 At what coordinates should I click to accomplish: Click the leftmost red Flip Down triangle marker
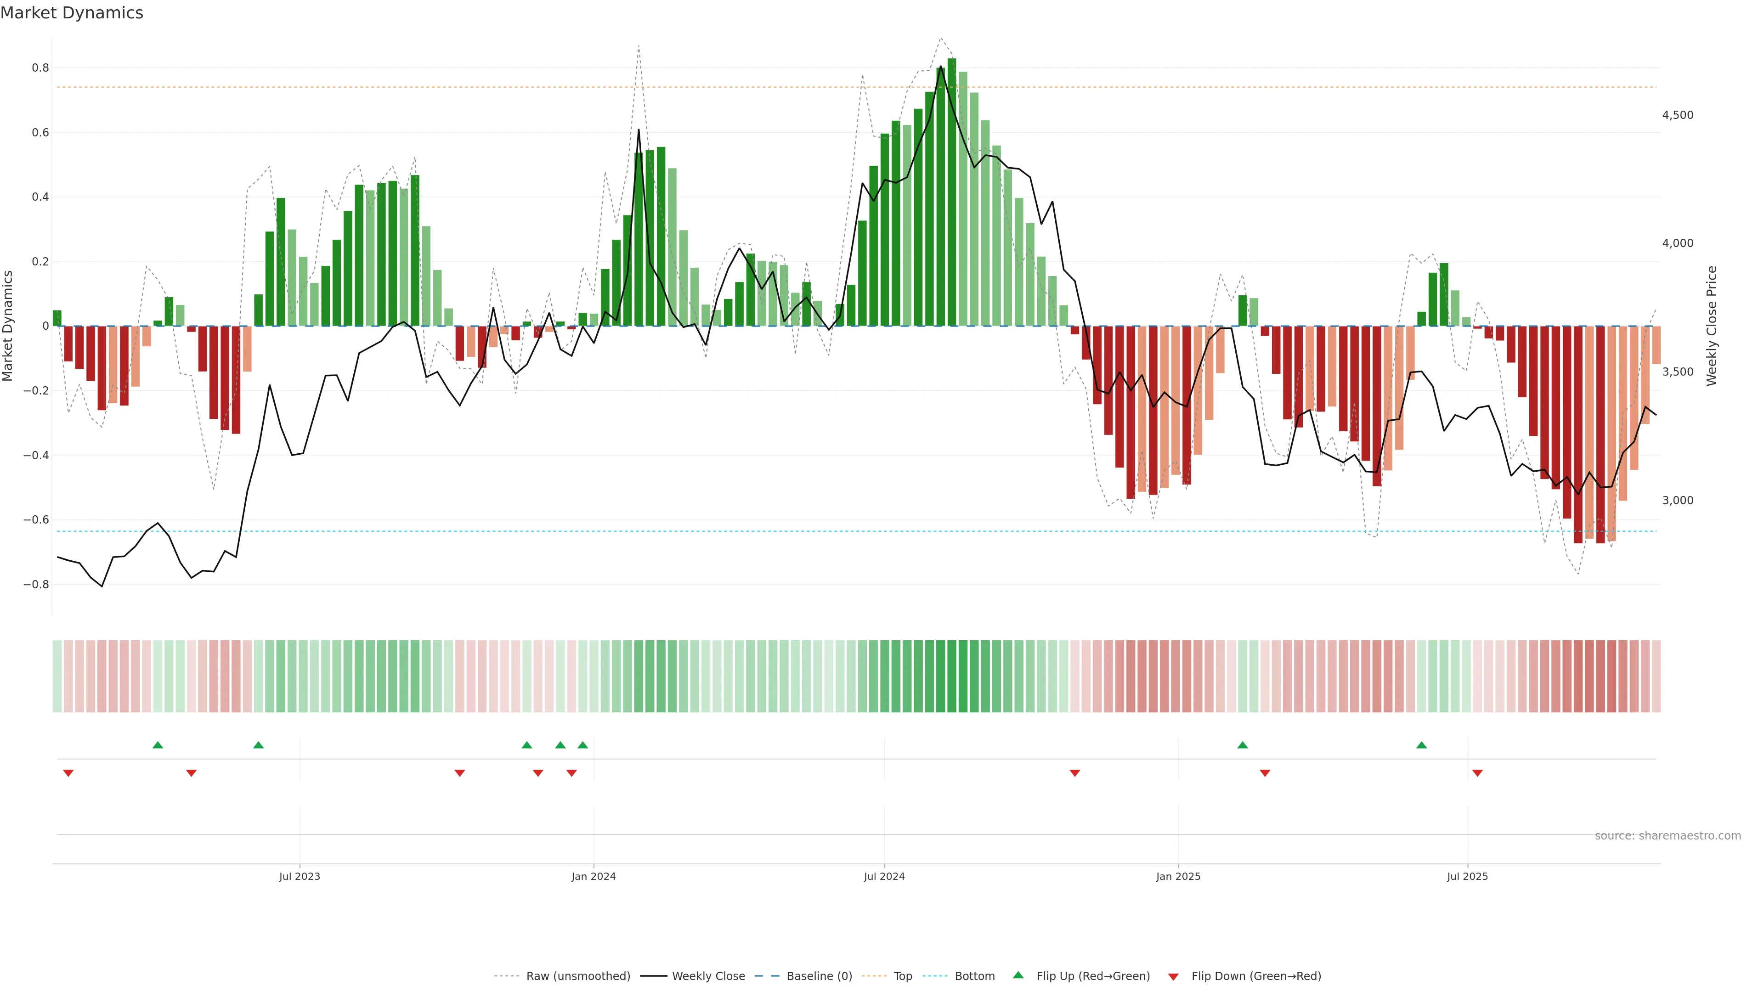coord(68,773)
